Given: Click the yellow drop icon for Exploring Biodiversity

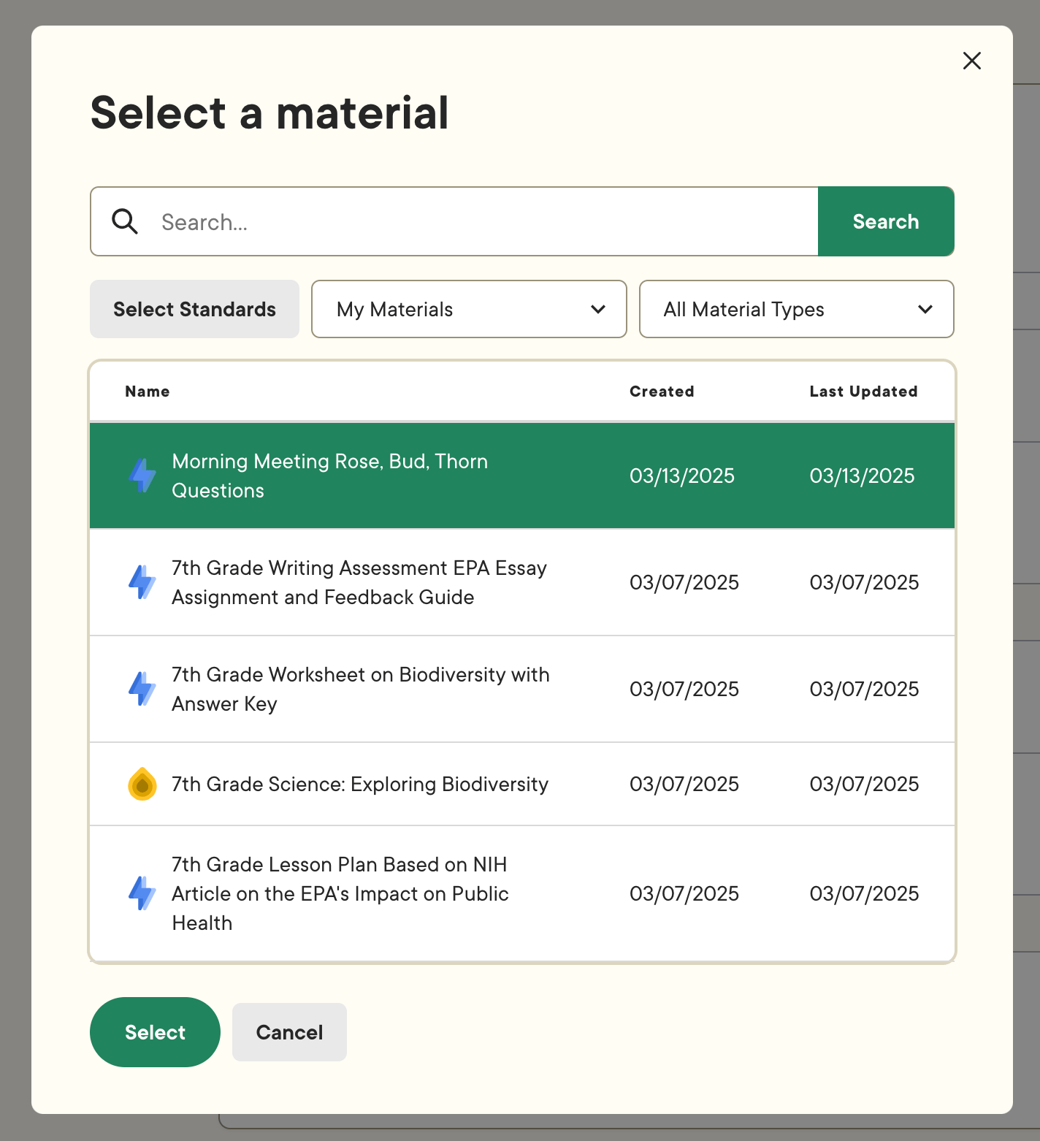Looking at the screenshot, I should pos(142,784).
